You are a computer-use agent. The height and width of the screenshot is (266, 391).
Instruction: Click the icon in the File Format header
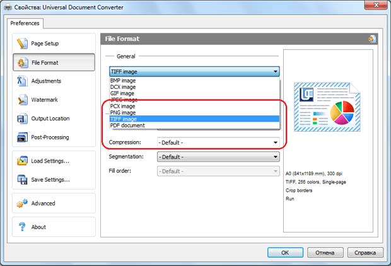(372, 39)
